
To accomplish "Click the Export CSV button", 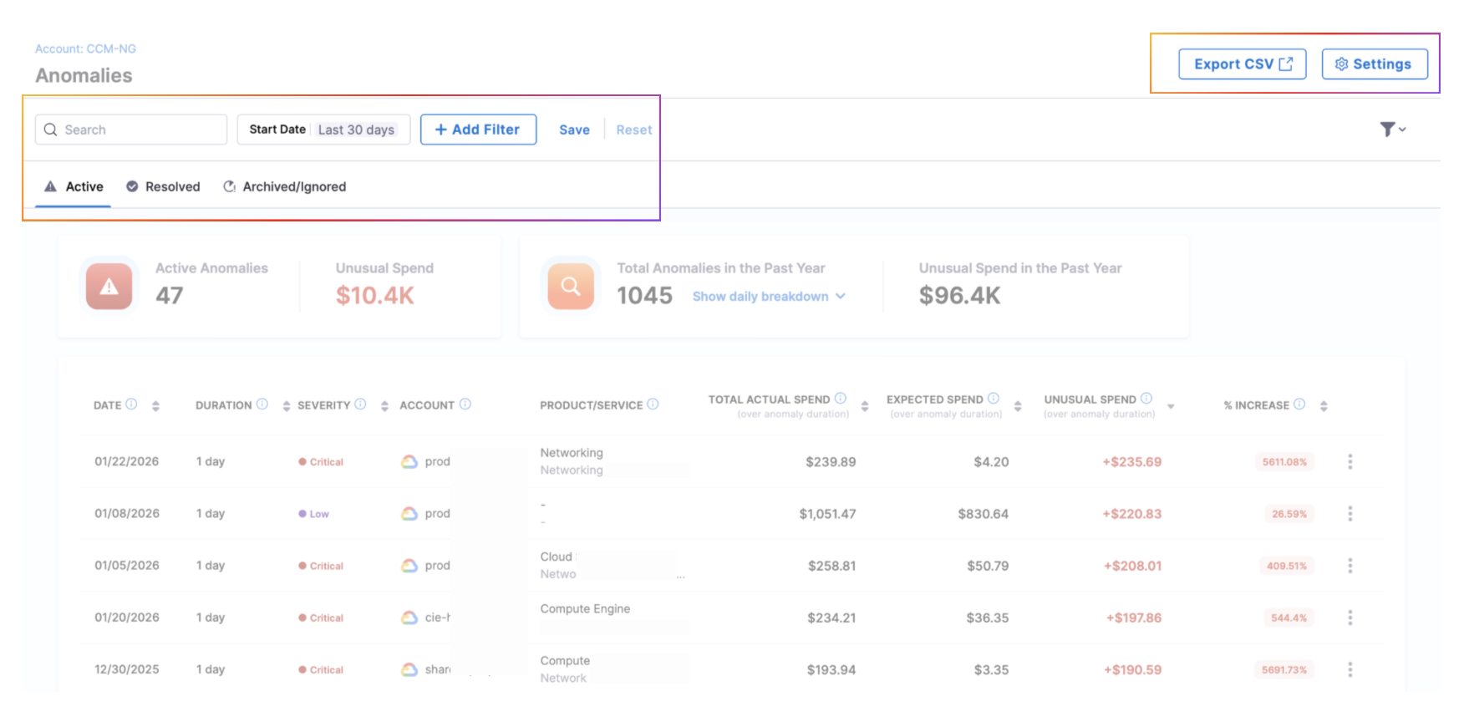I will coord(1242,64).
